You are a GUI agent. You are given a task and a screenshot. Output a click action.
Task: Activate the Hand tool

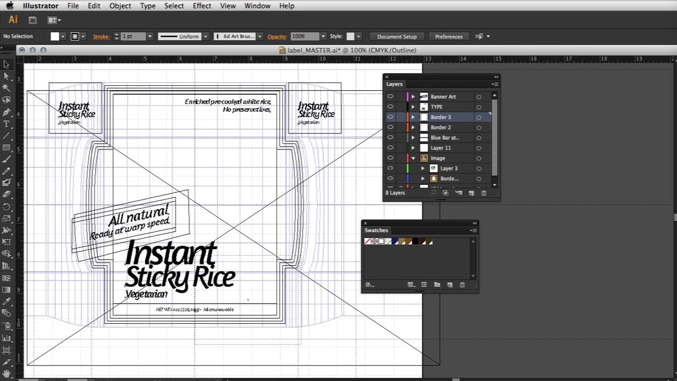click(x=6, y=374)
